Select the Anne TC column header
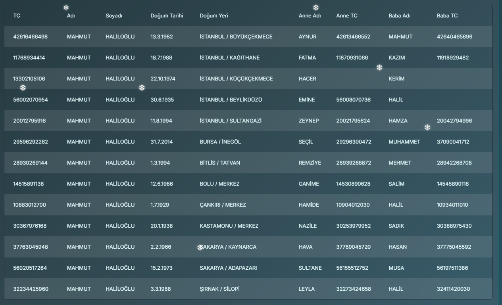Screen dimensions: 502x305 pyautogui.click(x=347, y=16)
